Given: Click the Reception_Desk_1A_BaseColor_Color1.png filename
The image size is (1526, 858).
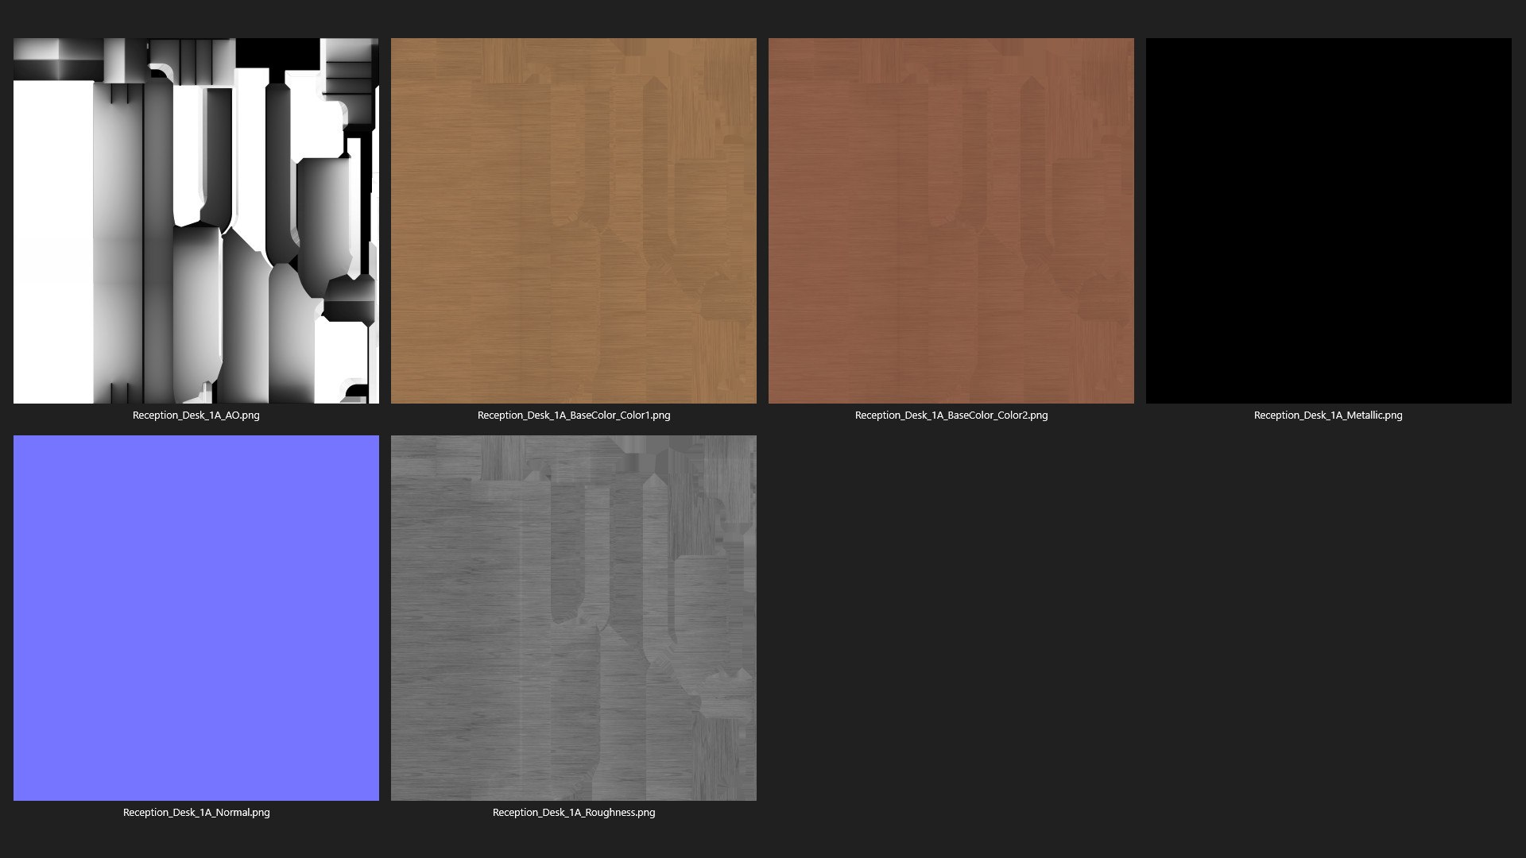Looking at the screenshot, I should tap(573, 415).
